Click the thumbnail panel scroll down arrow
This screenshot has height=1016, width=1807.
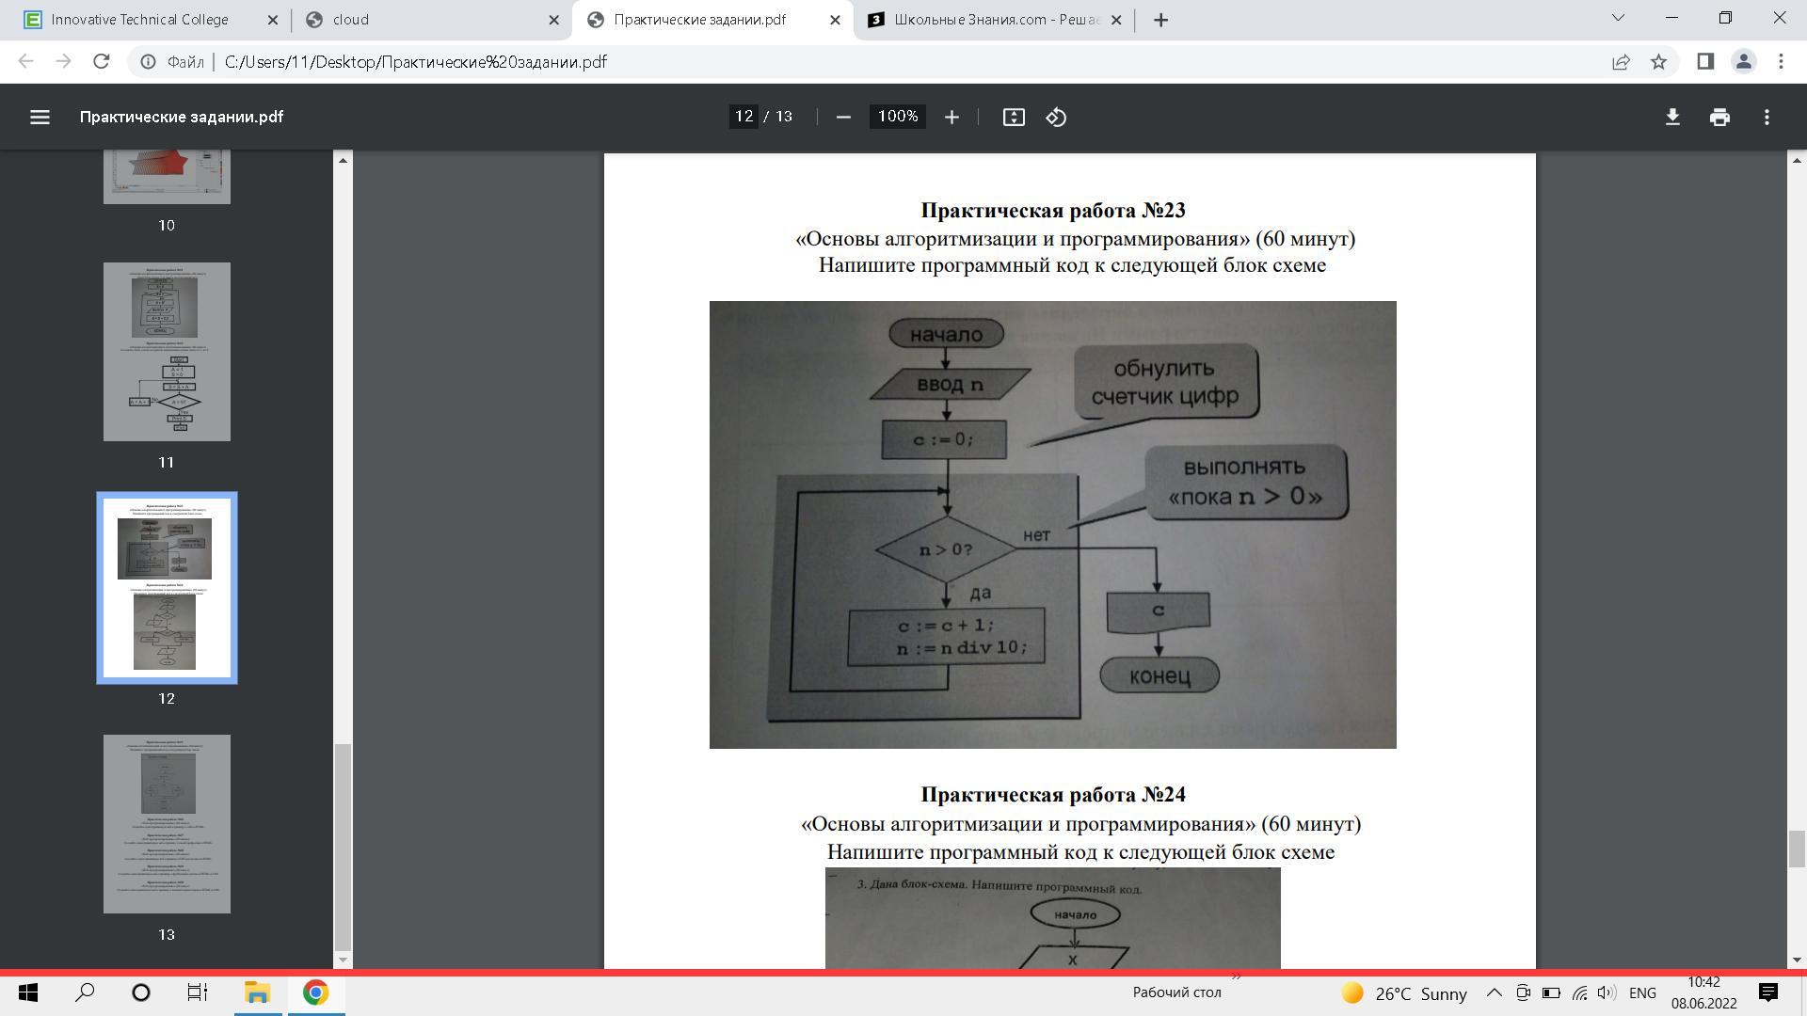(343, 960)
